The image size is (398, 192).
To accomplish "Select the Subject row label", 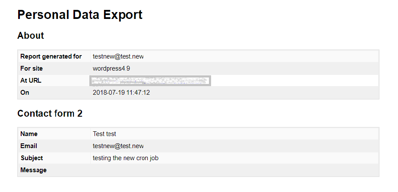I will point(32,158).
